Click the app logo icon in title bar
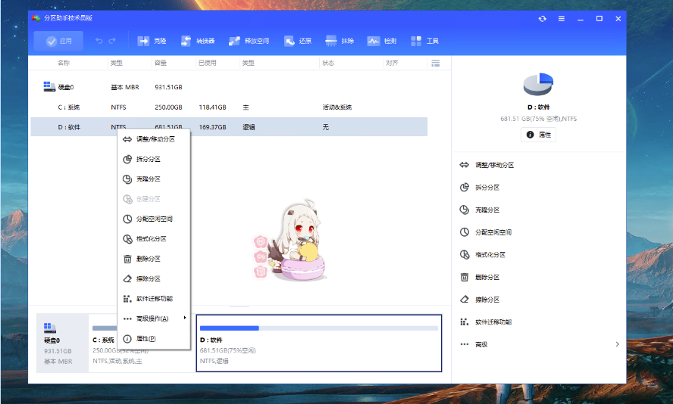Image resolution: width=673 pixels, height=404 pixels. pos(36,18)
